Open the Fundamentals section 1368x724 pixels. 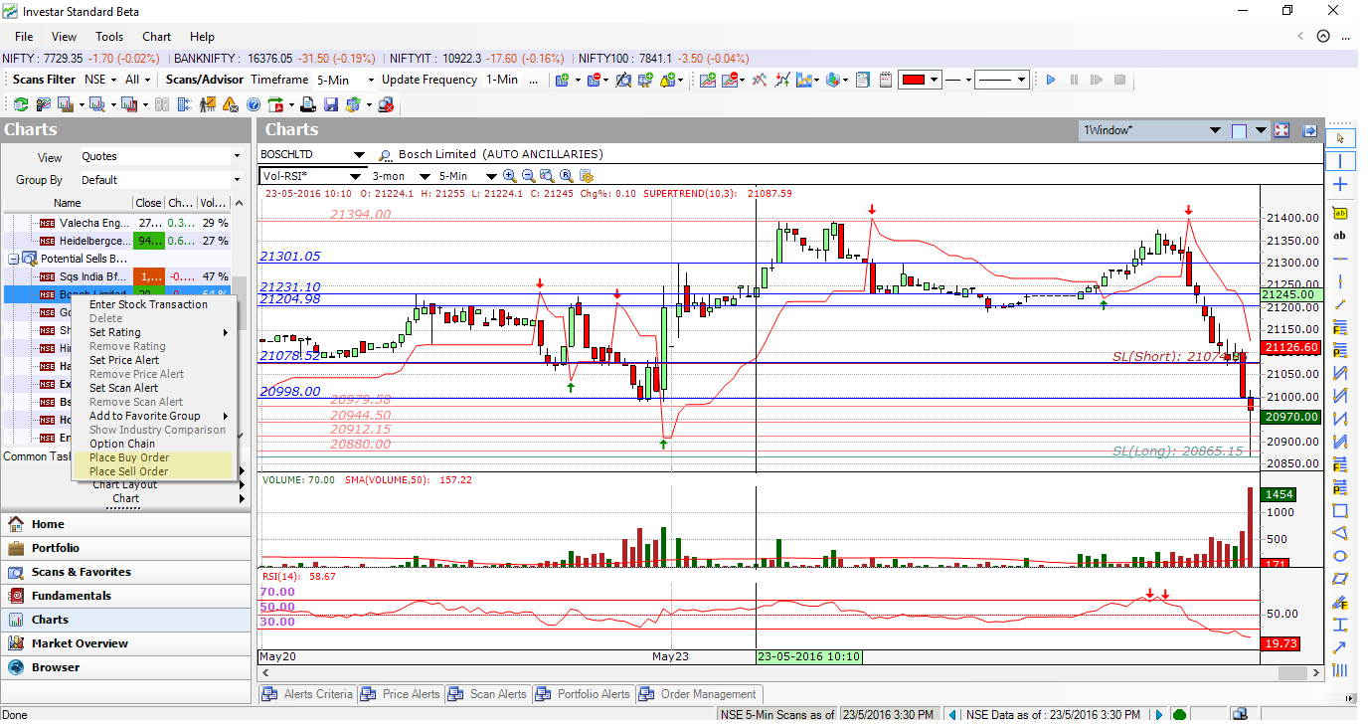click(x=125, y=596)
